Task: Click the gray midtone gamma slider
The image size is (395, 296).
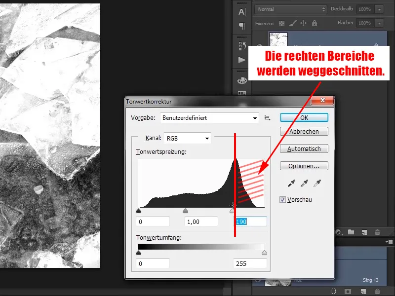Action: tap(186, 211)
